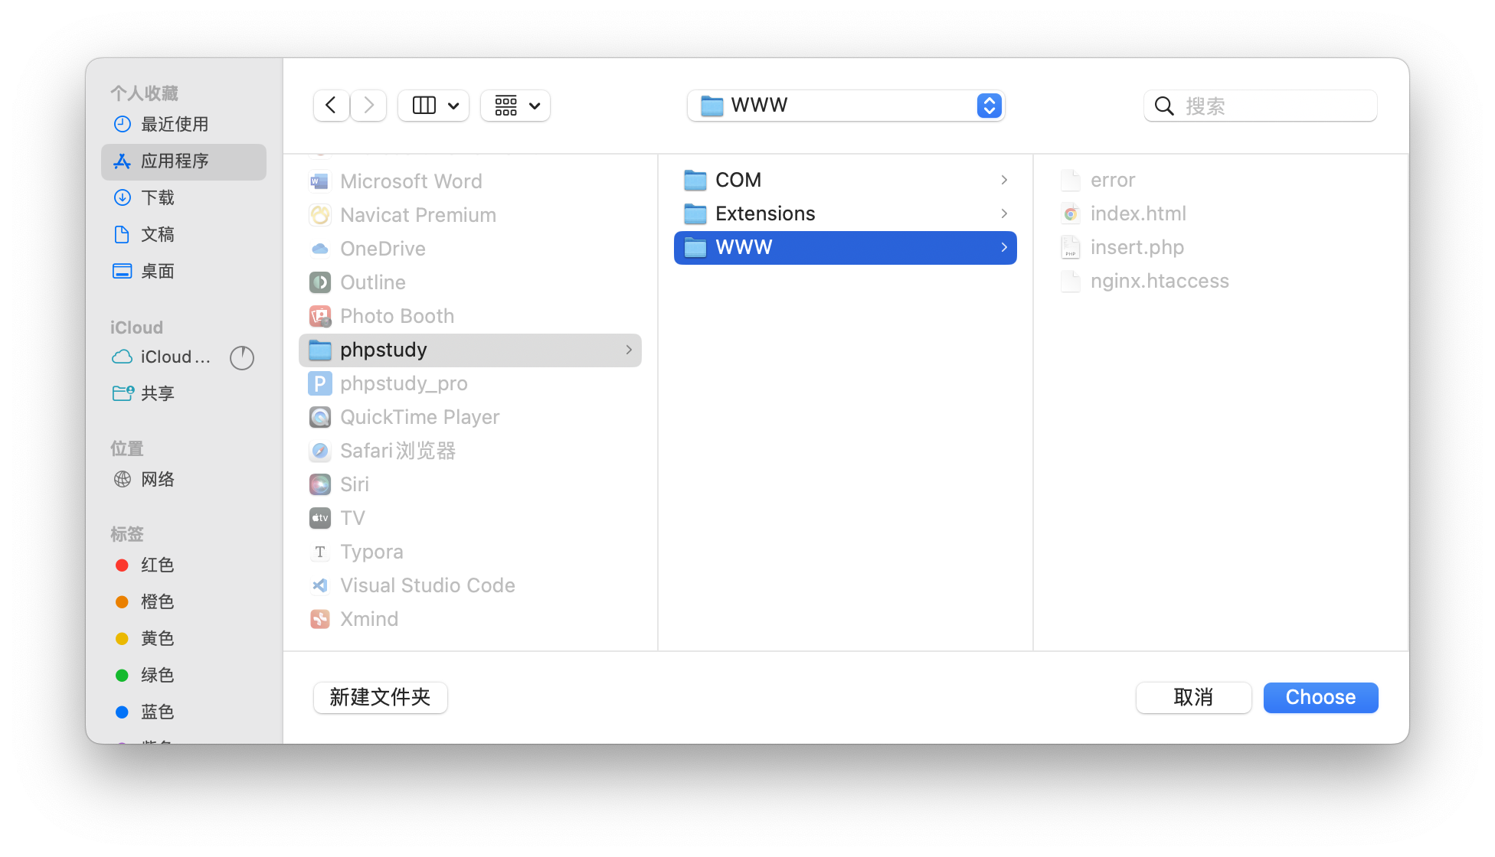
Task: Expand the phpstudy folder disclosure triangle
Action: coord(630,349)
